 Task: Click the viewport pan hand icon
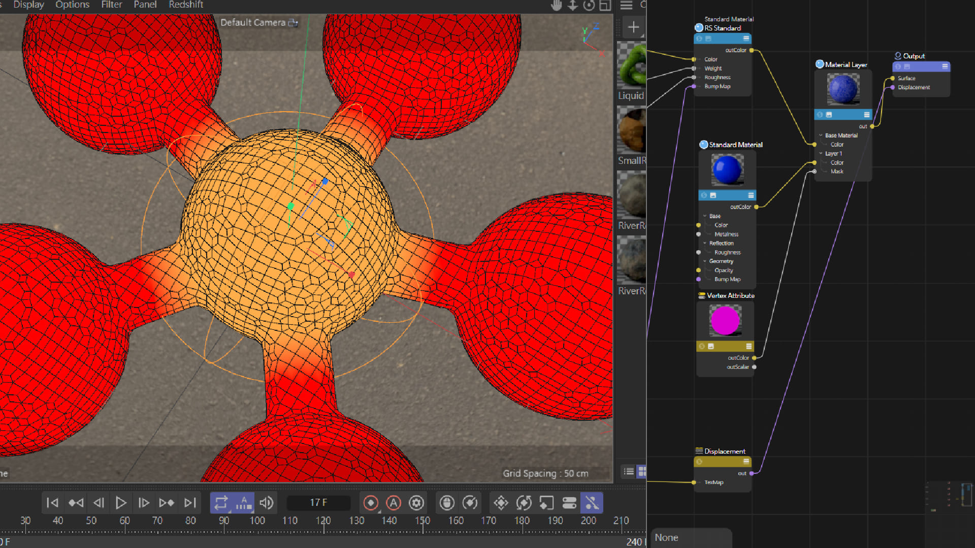[x=557, y=6]
